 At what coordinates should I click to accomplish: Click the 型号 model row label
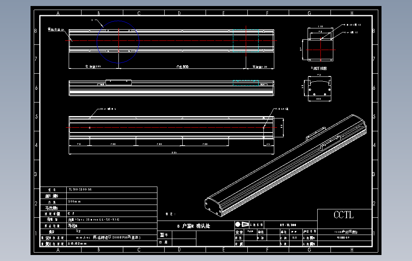click(x=52, y=190)
